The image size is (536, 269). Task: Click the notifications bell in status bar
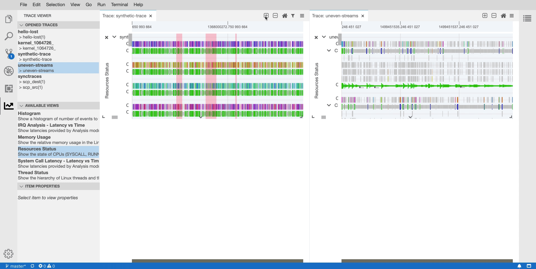[x=519, y=266]
